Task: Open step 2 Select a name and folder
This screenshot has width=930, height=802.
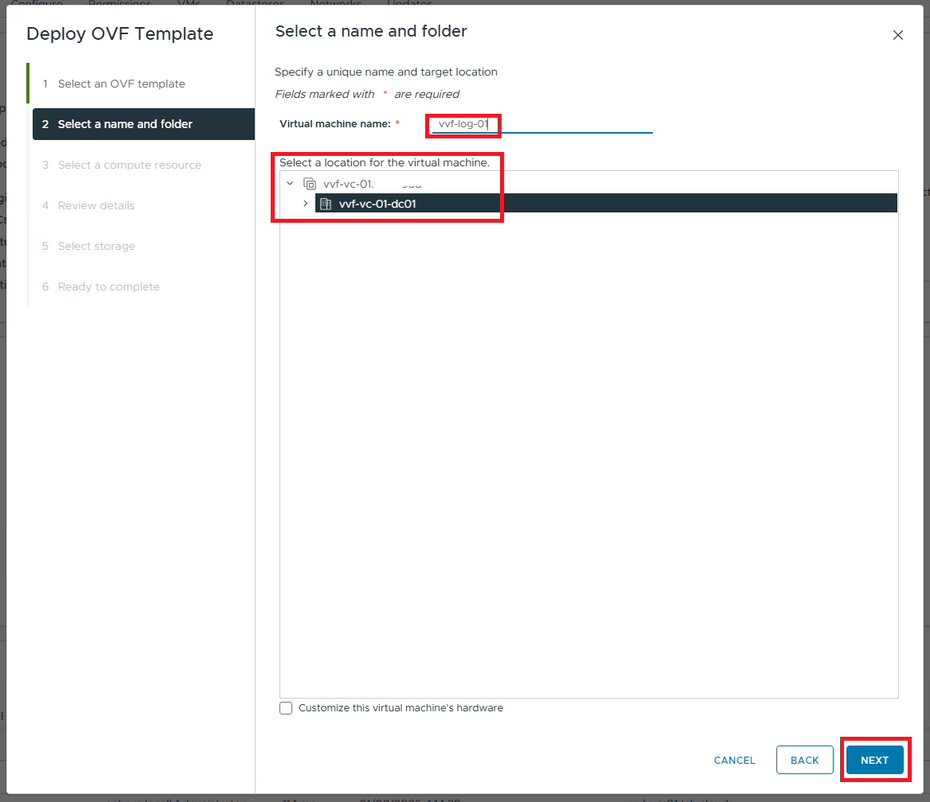Action: click(x=125, y=124)
